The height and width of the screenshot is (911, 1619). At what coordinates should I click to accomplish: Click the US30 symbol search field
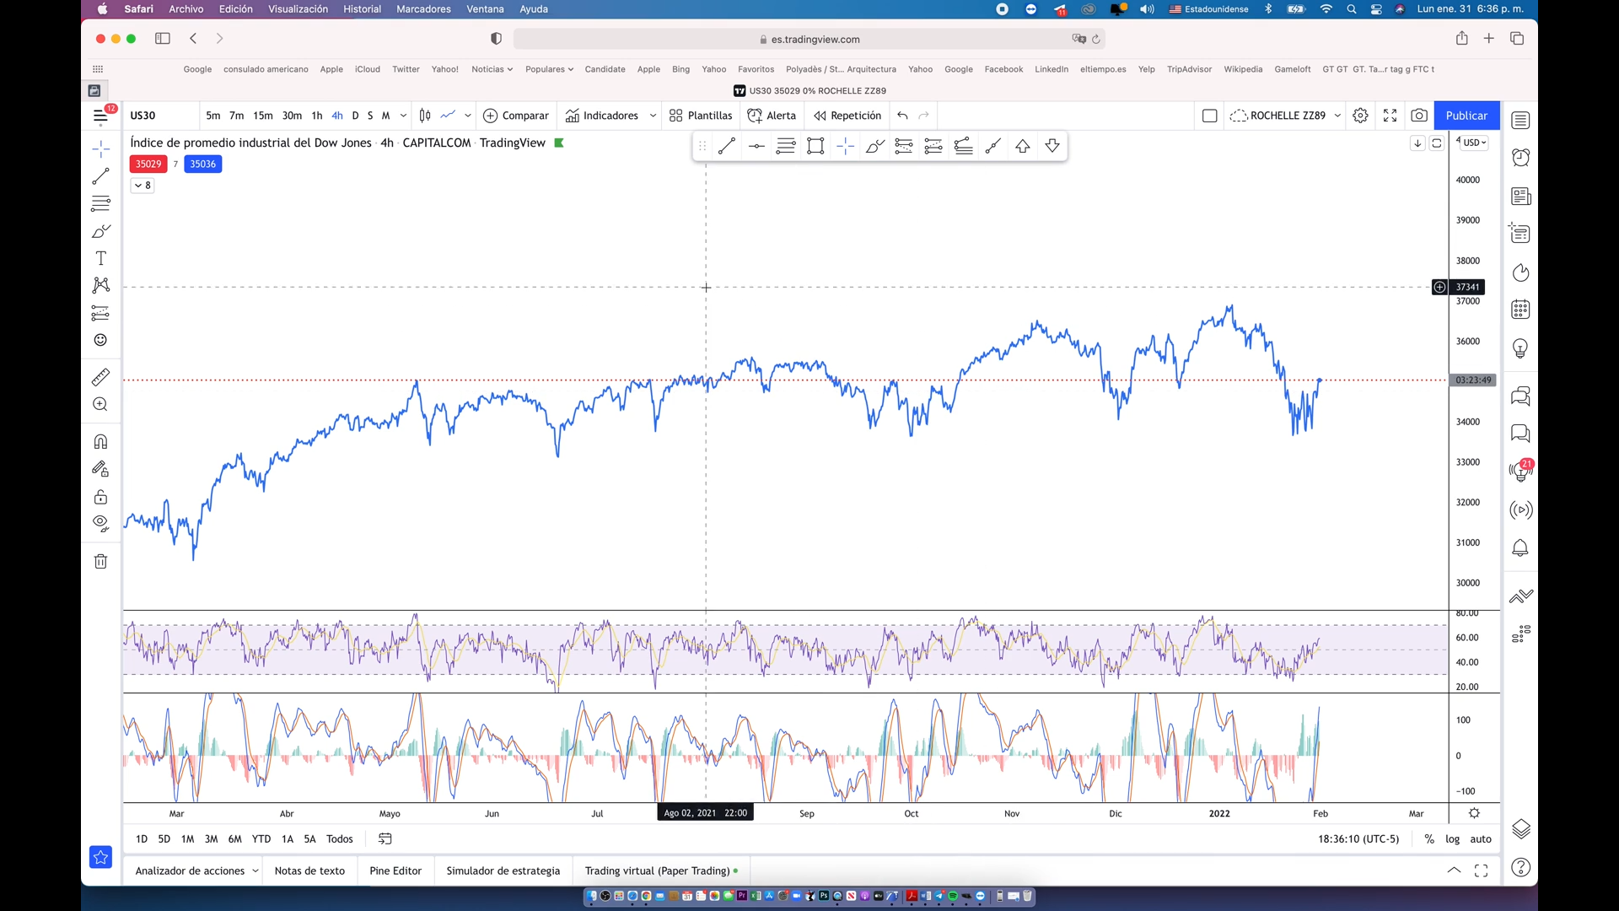pyautogui.click(x=162, y=116)
